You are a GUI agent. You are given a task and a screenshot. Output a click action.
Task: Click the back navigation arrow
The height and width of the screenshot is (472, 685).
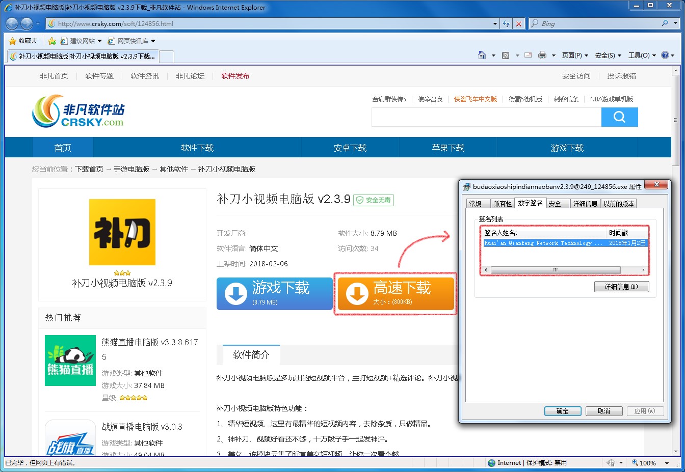pyautogui.click(x=11, y=23)
